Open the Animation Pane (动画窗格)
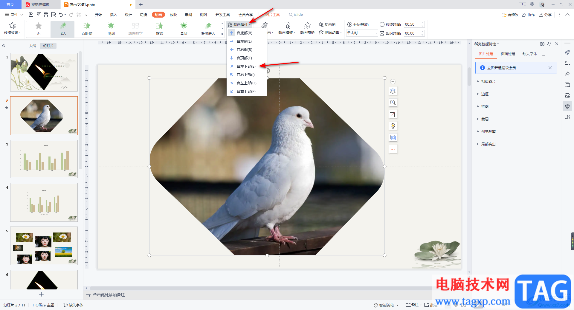Viewport: 574px width, 310px height. coord(307,29)
